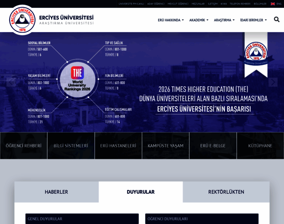Open ÜNİVERSİTE FM-CANLI link
Screen dimensions: 284x224
(131, 4)
